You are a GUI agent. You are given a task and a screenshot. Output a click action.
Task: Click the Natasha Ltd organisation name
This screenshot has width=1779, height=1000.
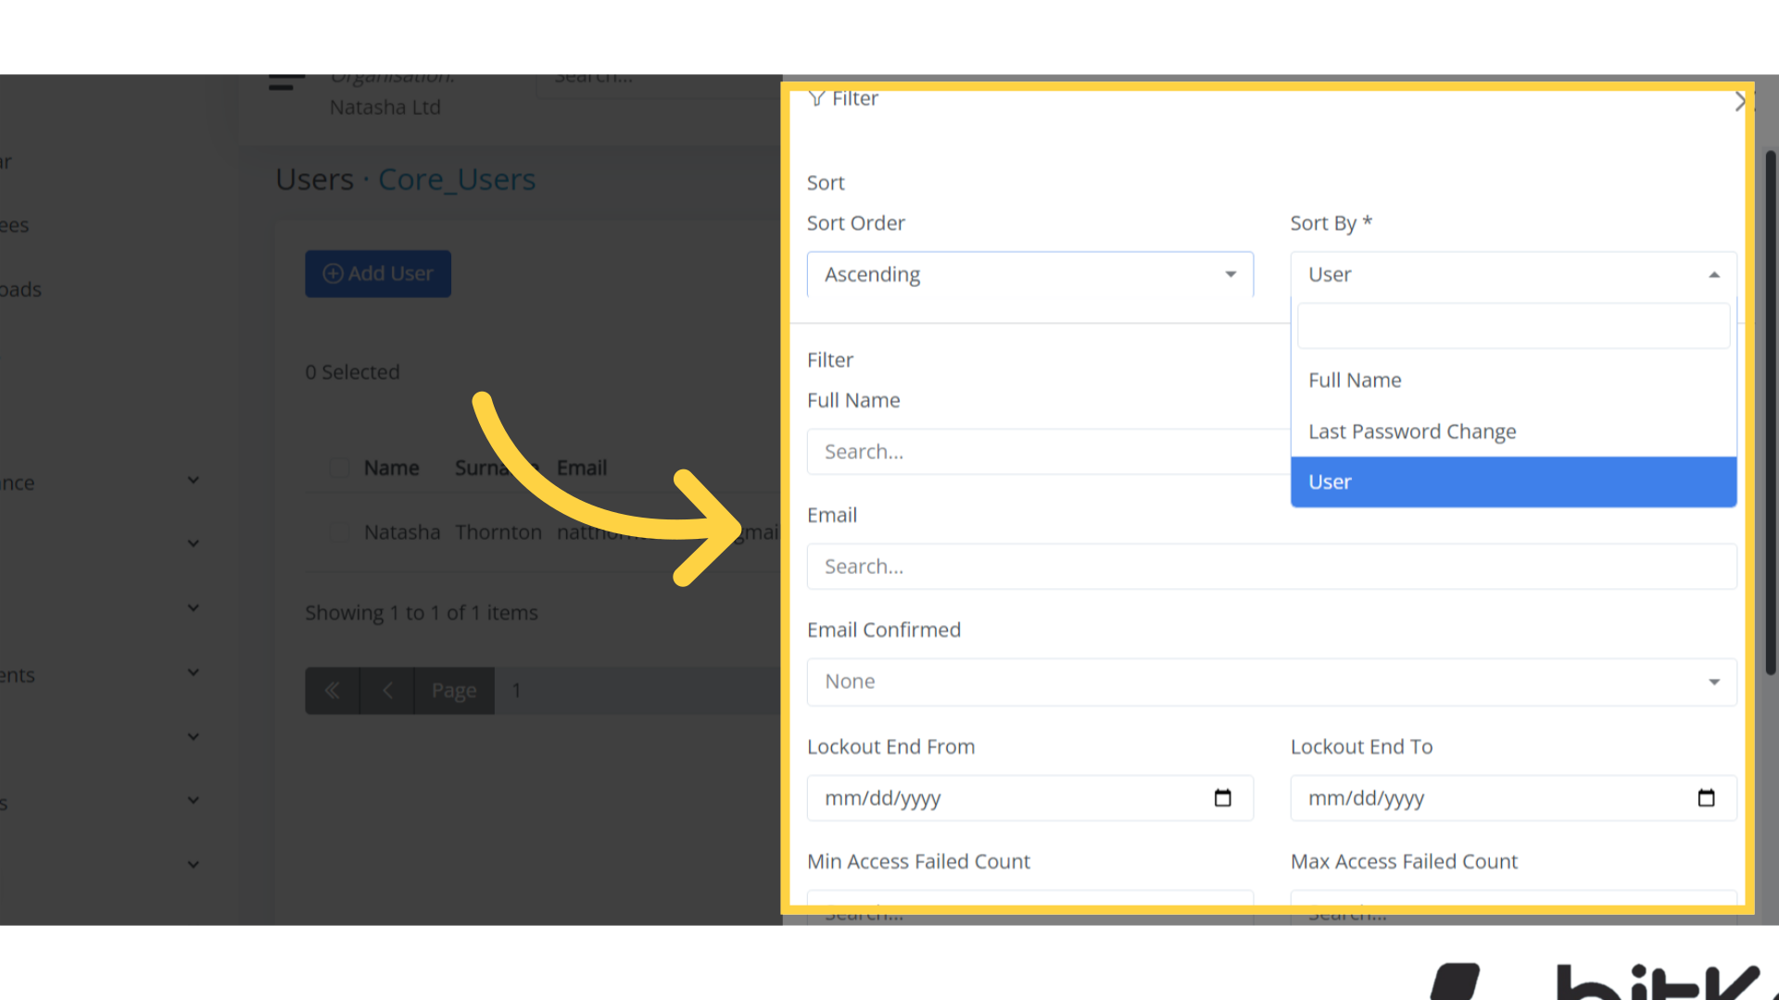point(385,107)
